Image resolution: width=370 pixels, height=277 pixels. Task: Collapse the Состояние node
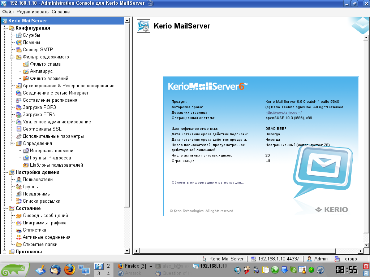(x=4, y=208)
